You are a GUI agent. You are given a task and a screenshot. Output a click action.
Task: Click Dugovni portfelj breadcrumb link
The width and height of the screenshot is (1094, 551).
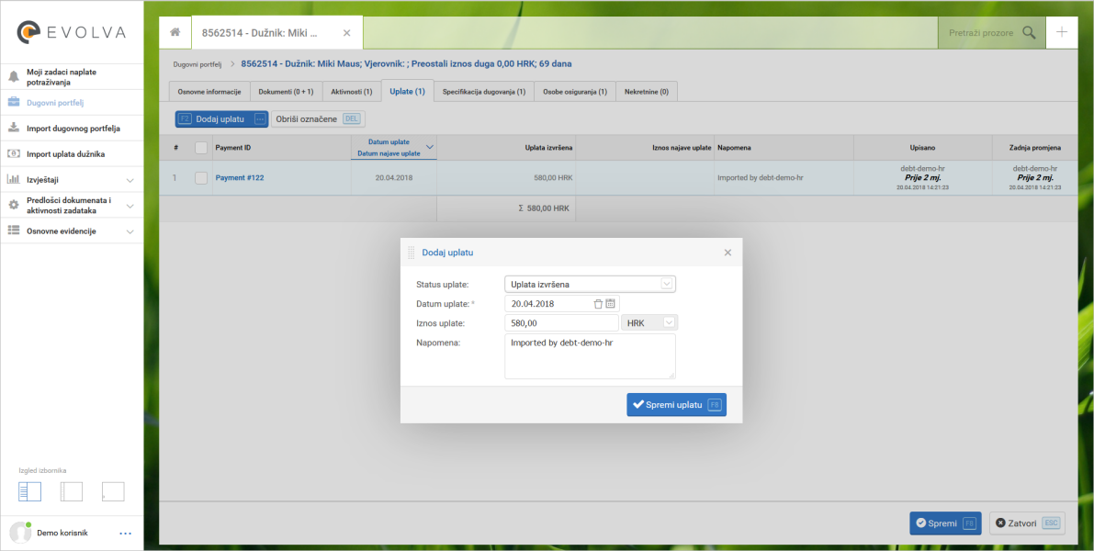[197, 64]
